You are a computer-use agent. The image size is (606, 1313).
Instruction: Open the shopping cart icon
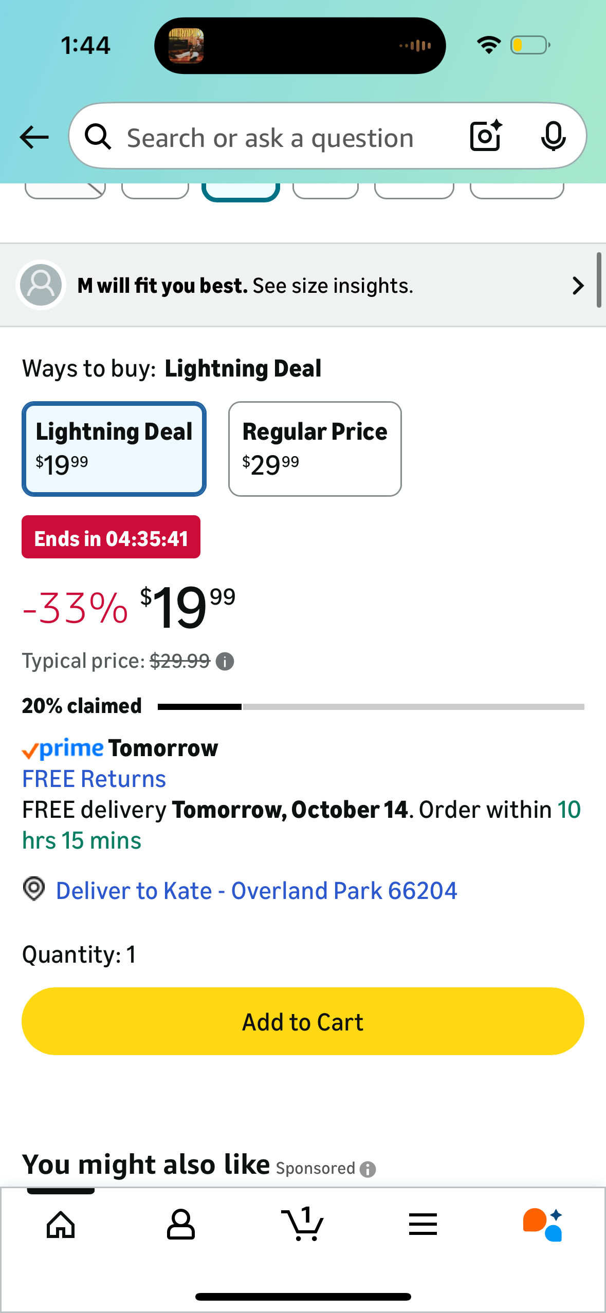click(x=303, y=1225)
